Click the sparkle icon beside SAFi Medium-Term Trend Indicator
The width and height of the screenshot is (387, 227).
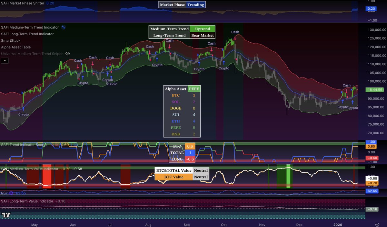pos(64,27)
